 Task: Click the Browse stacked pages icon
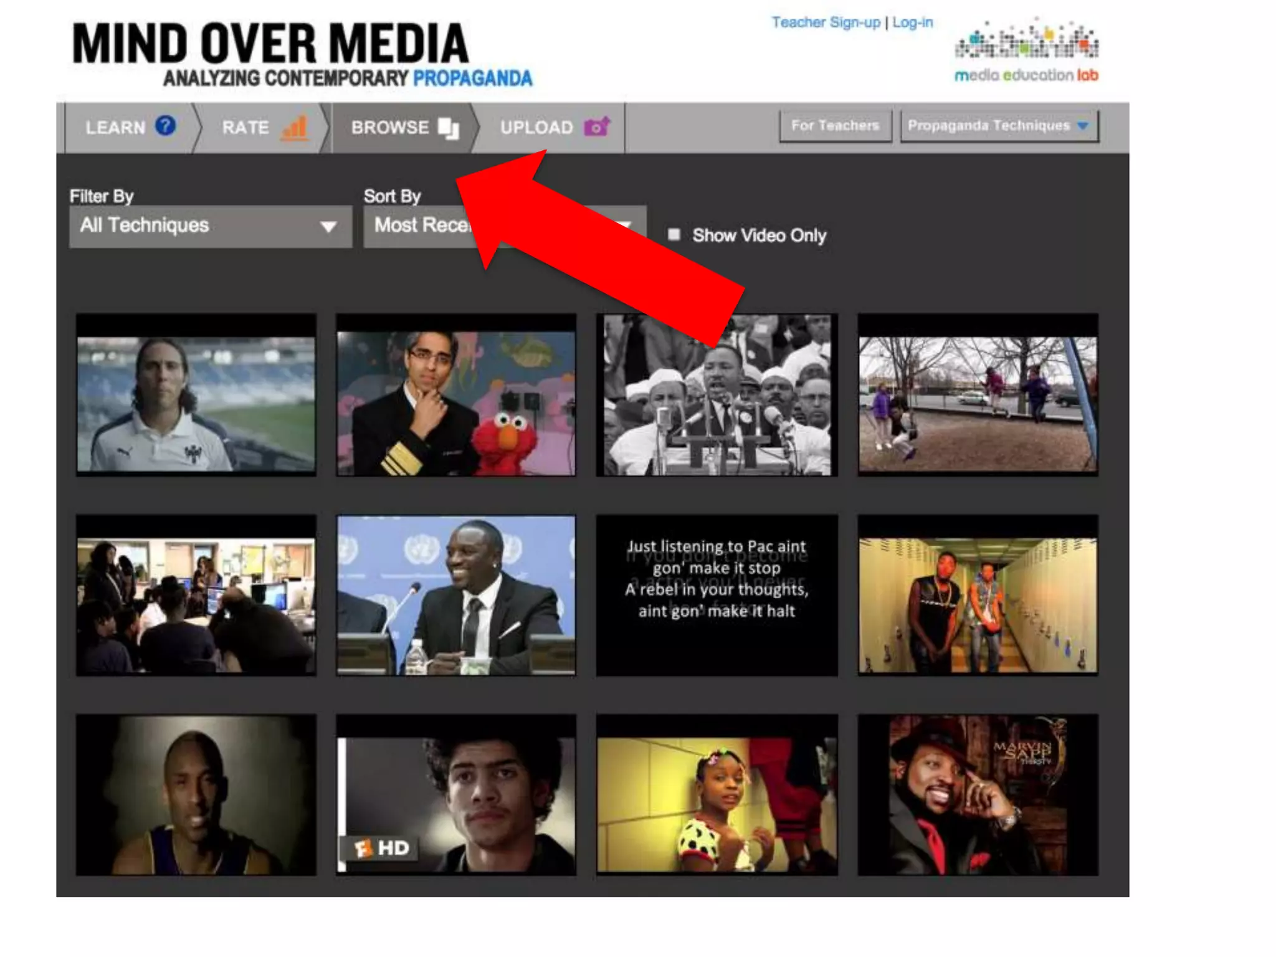tap(449, 128)
